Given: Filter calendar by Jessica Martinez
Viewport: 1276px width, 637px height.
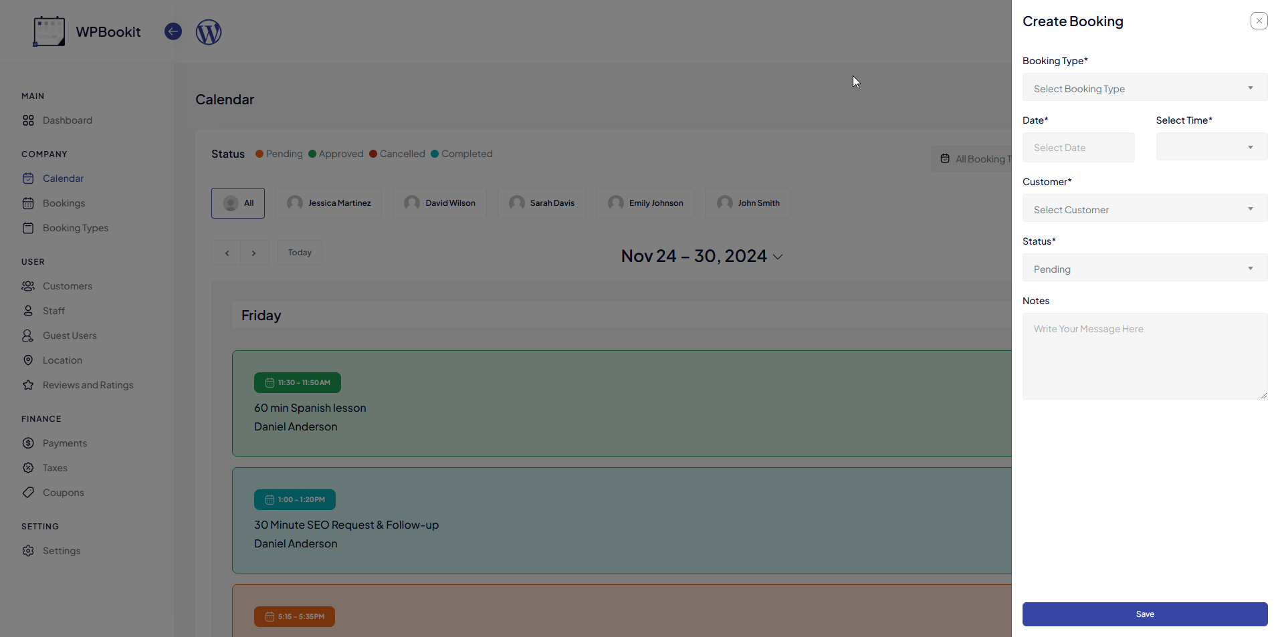Looking at the screenshot, I should click(328, 203).
